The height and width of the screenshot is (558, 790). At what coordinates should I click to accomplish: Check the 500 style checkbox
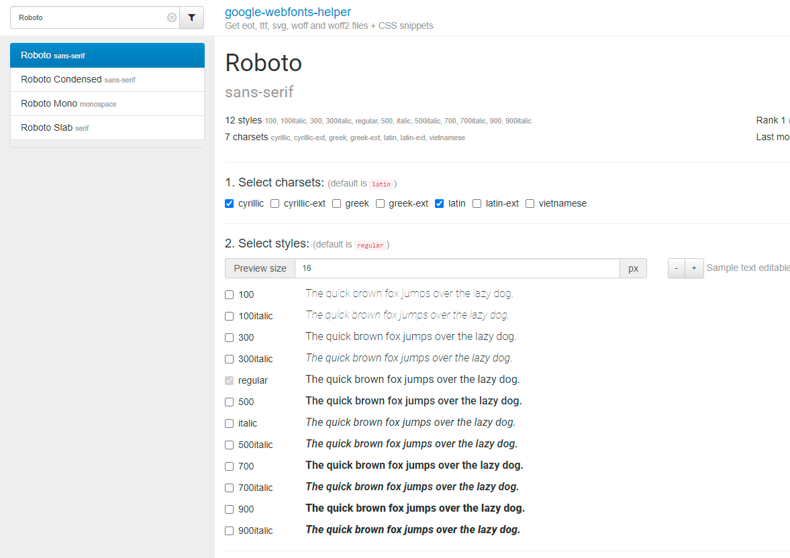230,402
